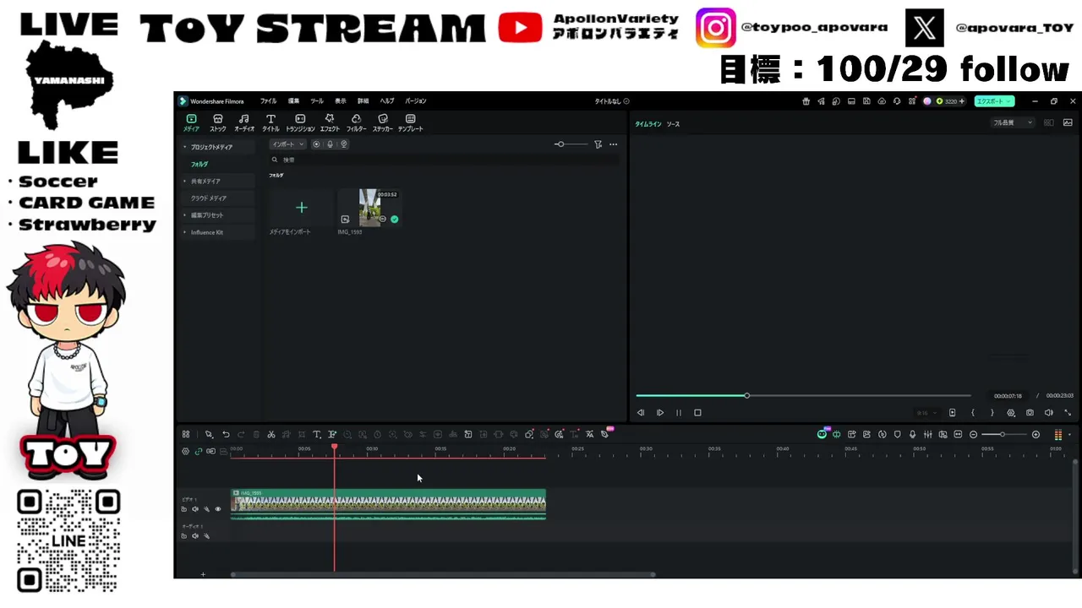Open the Stock (ストック) tab
Image resolution: width=1082 pixels, height=608 pixels.
tap(218, 123)
